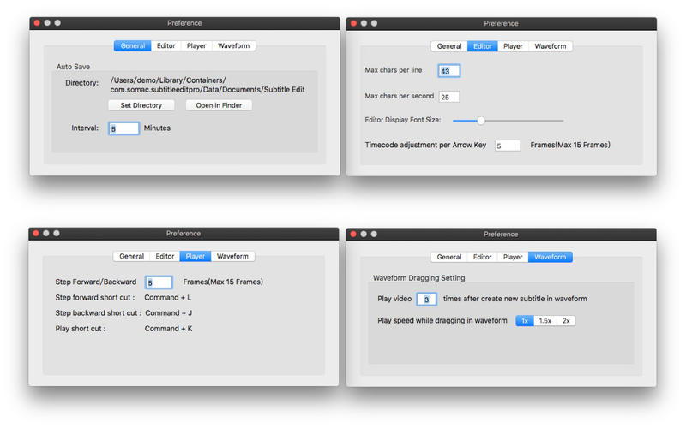
Task: Click the Command + L shortcut text
Action: coord(167,298)
